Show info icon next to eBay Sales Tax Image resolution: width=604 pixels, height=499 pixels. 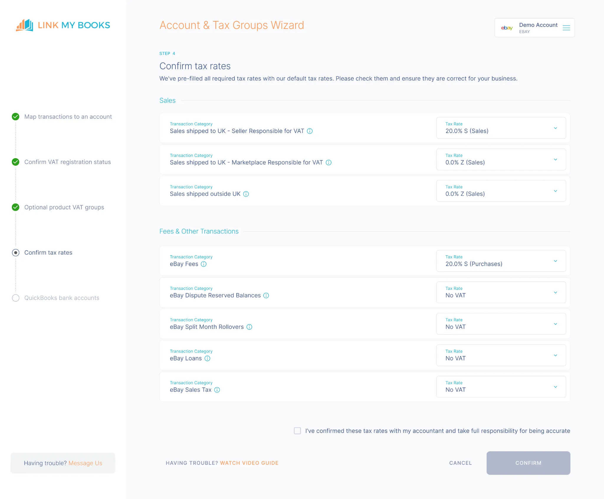point(217,390)
